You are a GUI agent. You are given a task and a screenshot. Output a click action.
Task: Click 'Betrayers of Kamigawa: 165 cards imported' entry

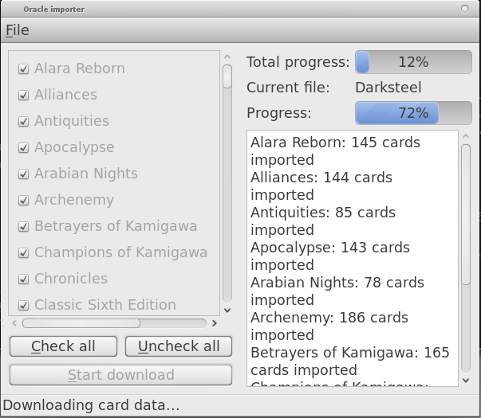(x=350, y=361)
